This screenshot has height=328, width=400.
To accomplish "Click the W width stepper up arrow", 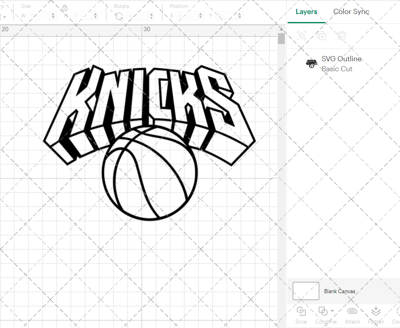I will pyautogui.click(x=53, y=14).
